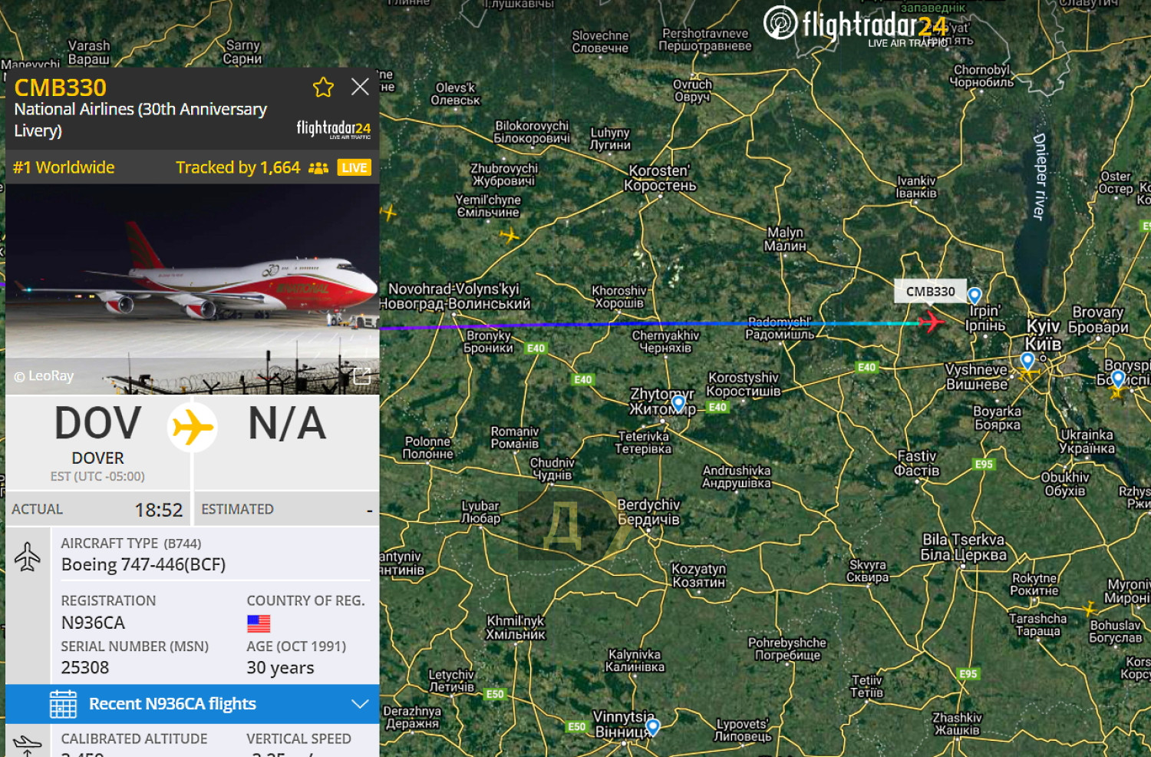Click the blue airport pin at Vinnytsia
1151x757 pixels.
click(x=653, y=726)
